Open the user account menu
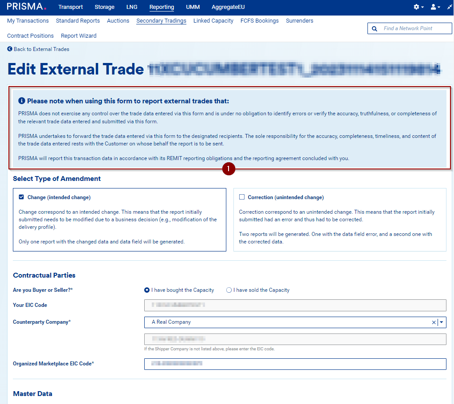The image size is (454, 404). pos(433,7)
